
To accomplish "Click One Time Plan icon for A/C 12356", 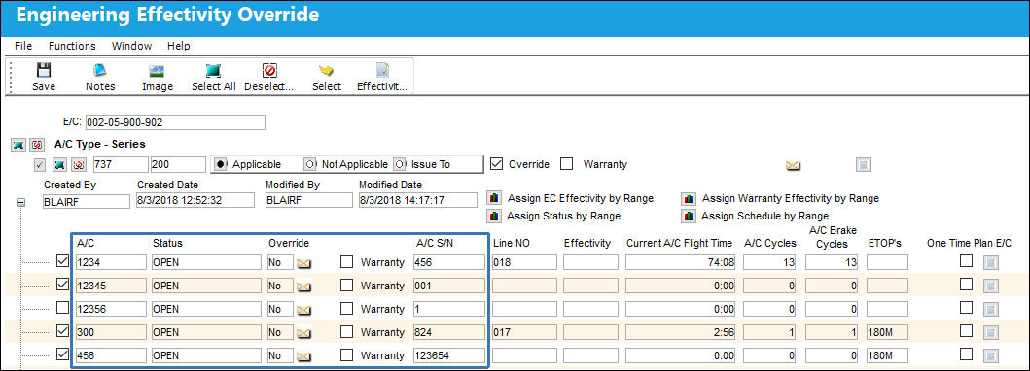I will (990, 309).
